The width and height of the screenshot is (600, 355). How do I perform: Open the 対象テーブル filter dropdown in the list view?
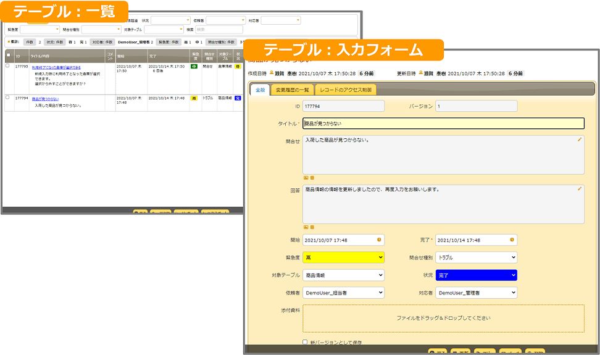point(164,30)
